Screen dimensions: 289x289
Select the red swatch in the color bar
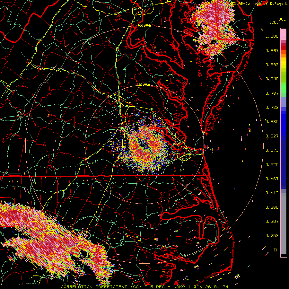click(x=284, y=48)
